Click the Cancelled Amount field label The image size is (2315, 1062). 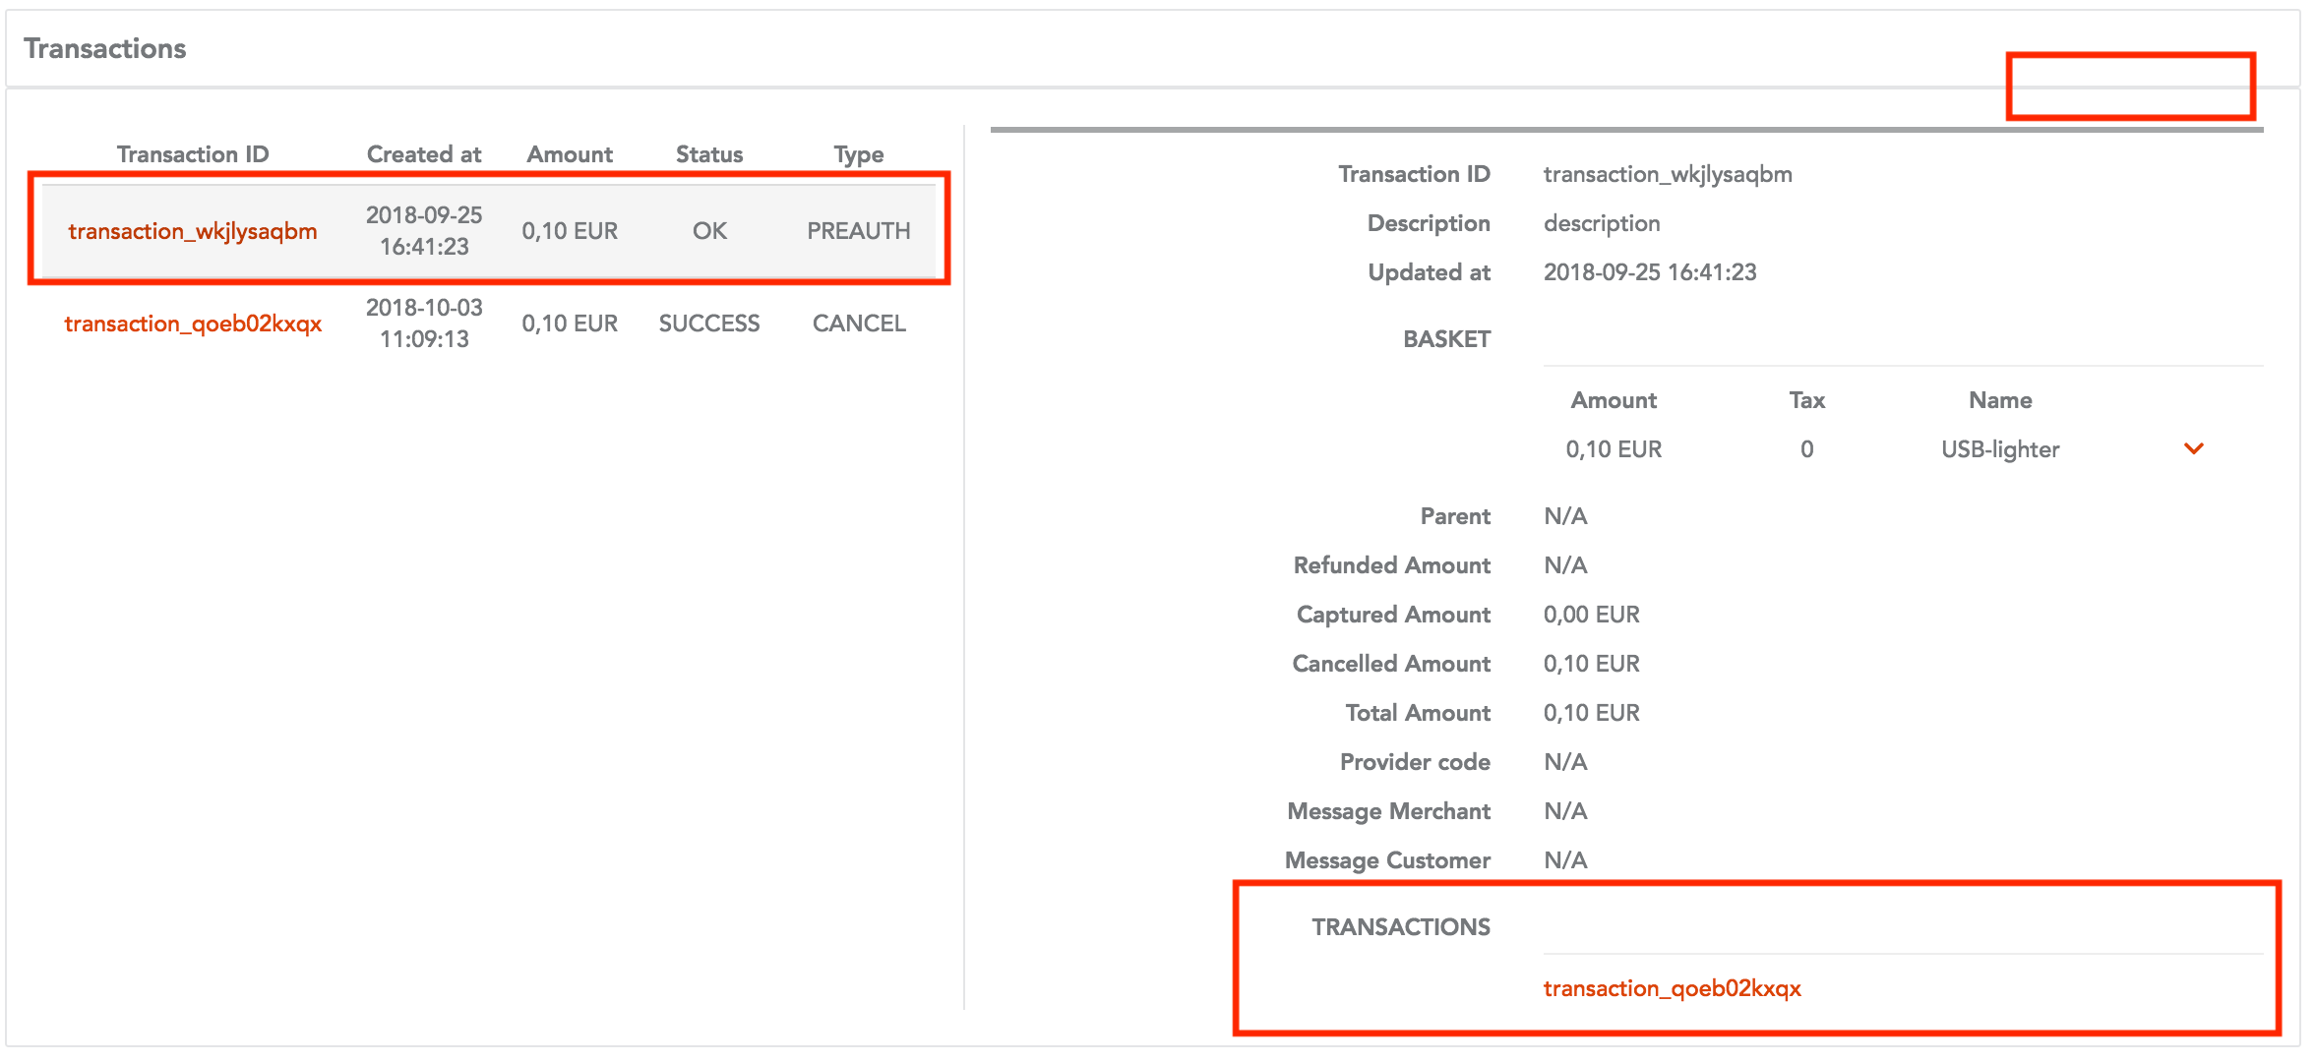point(1391,664)
